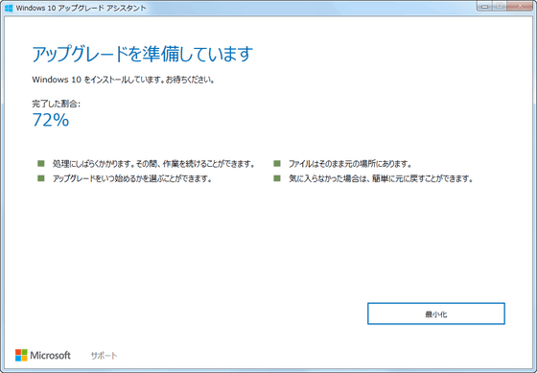This screenshot has height=373, width=537.
Task: Click green bullet beside 処理にしばらくかかります
Action: (41, 163)
